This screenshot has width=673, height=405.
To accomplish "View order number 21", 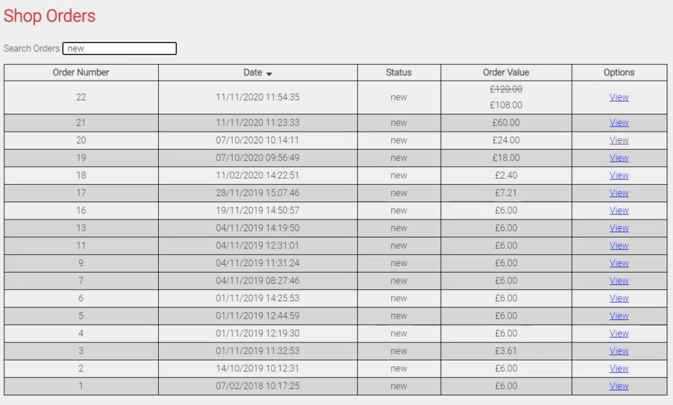I will pyautogui.click(x=618, y=123).
